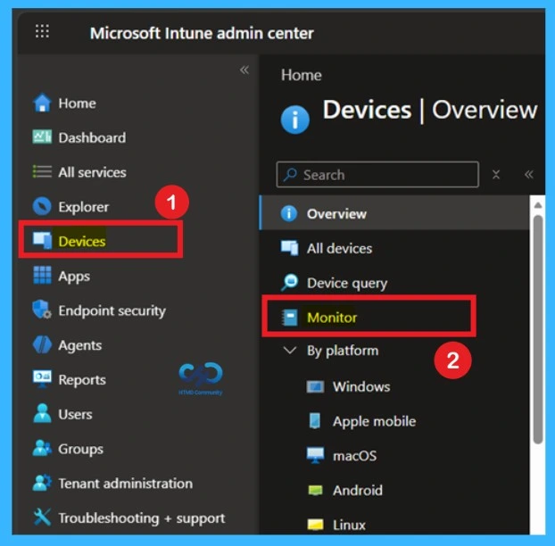Screen dimensions: 555x546
Task: Open Groups in the sidebar
Action: 80,449
